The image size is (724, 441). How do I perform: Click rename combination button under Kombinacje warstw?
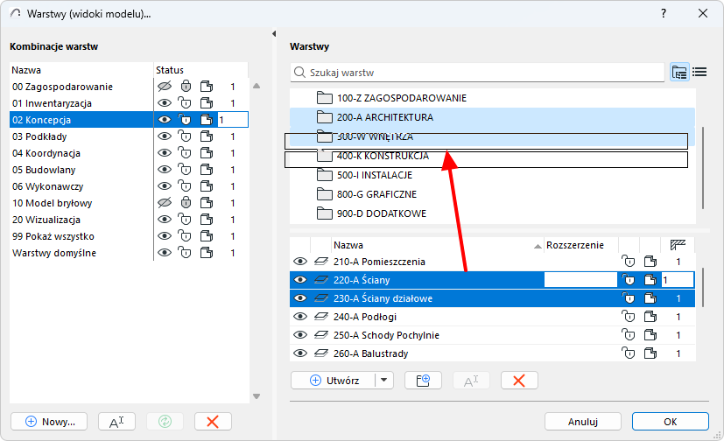point(116,422)
